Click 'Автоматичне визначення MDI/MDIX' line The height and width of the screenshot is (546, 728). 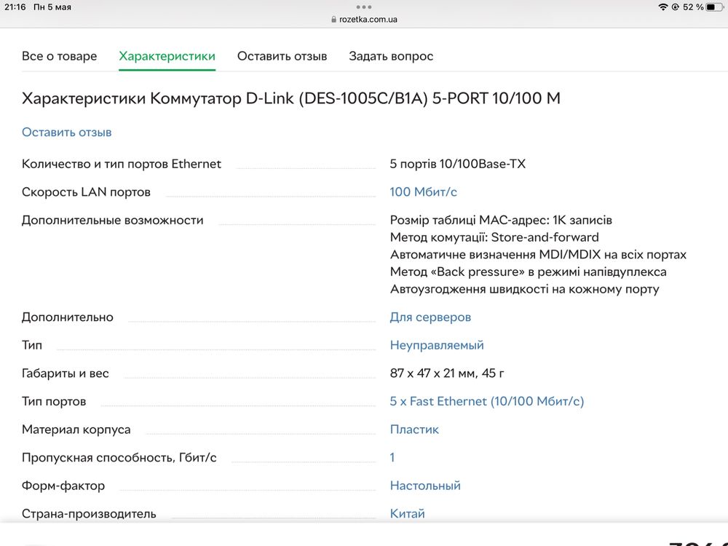[538, 254]
